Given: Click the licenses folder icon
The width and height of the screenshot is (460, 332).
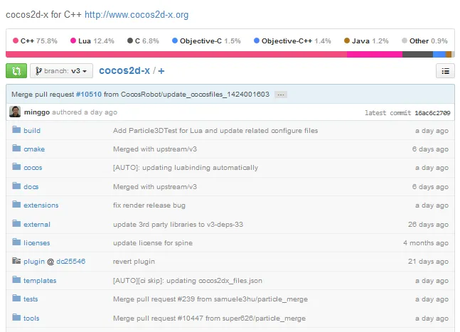Looking at the screenshot, I should 16,243.
